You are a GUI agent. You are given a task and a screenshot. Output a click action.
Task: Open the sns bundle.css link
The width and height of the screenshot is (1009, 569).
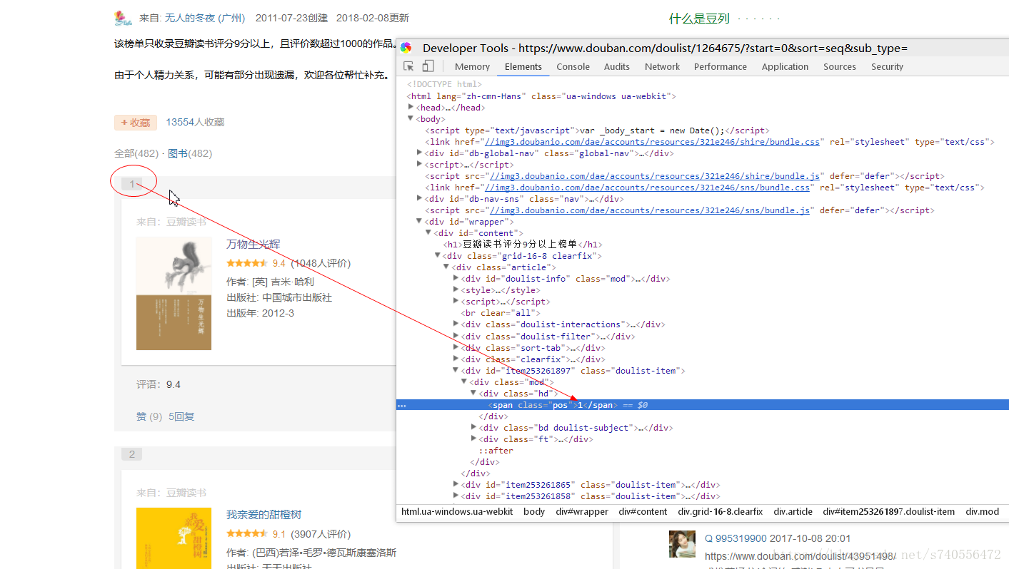click(647, 188)
